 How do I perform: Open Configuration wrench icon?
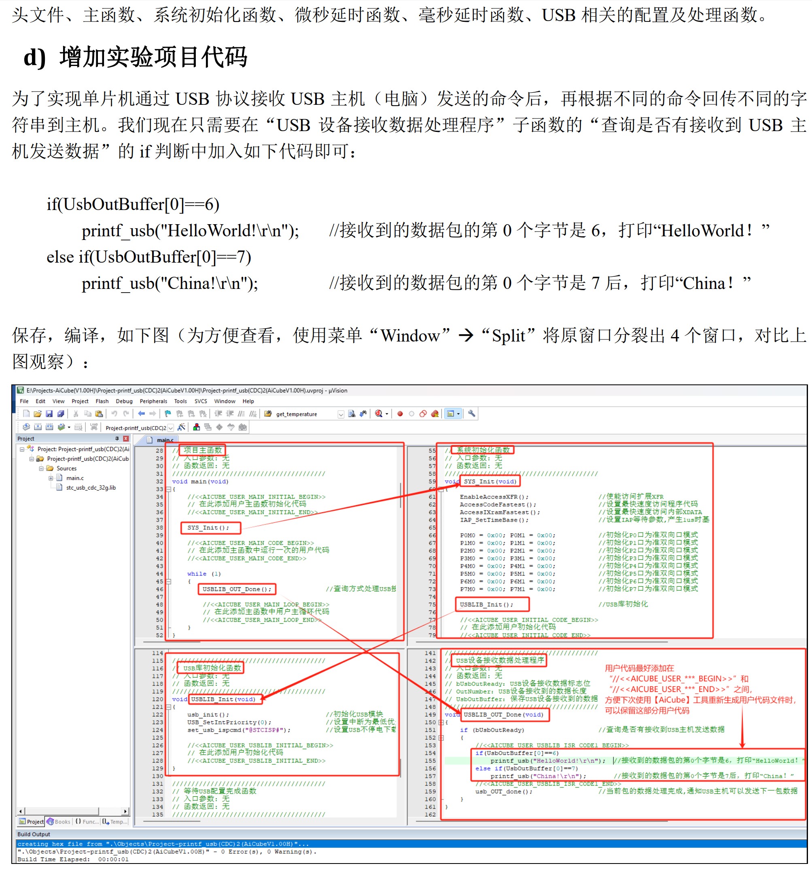tap(472, 414)
